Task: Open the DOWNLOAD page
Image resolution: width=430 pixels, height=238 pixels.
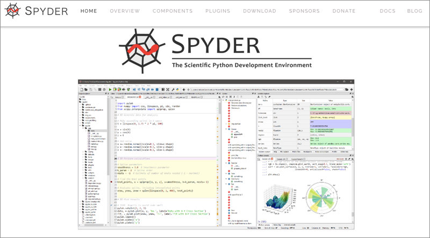Action: (x=260, y=11)
